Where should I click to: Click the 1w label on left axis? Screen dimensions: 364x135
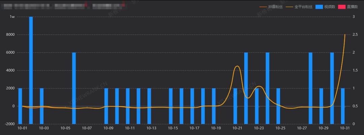(12, 17)
